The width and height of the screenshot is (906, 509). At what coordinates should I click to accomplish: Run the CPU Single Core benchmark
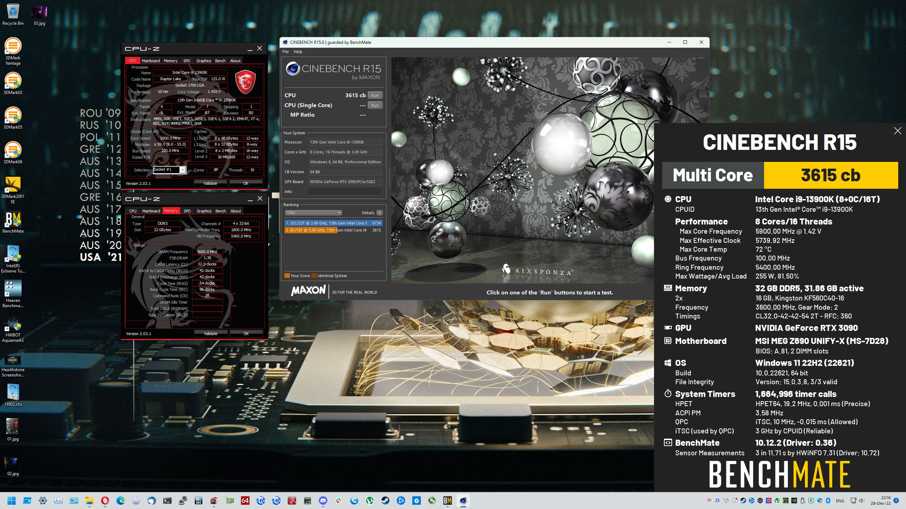(375, 105)
